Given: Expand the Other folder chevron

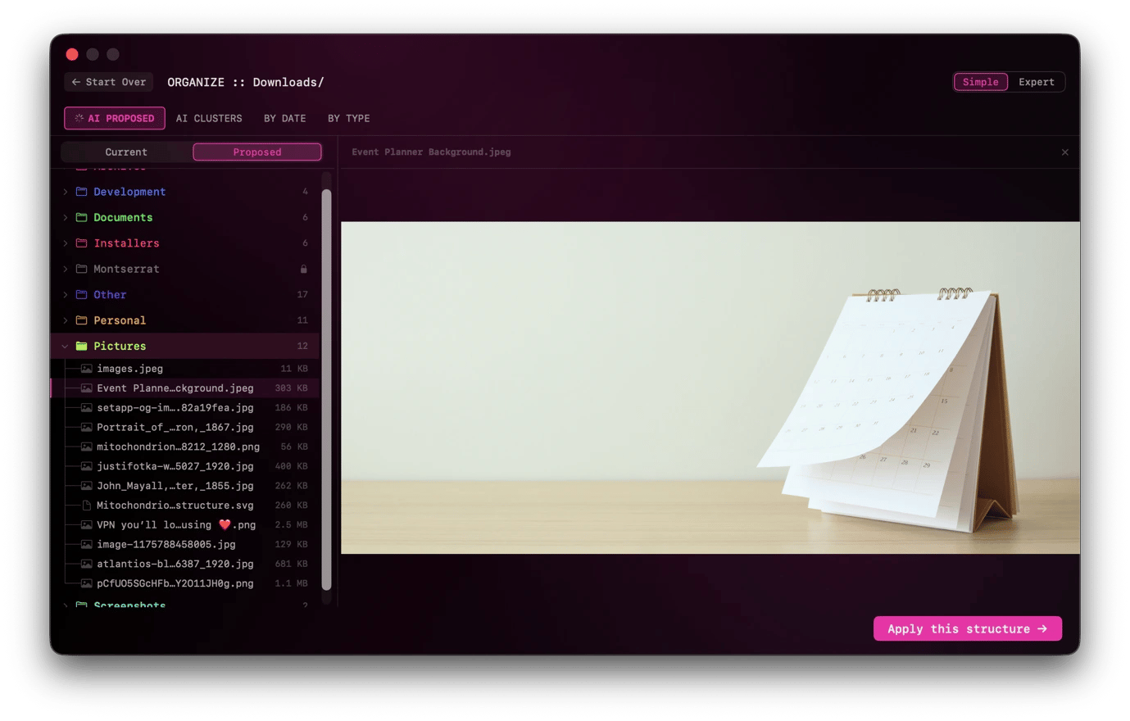Looking at the screenshot, I should (x=66, y=295).
